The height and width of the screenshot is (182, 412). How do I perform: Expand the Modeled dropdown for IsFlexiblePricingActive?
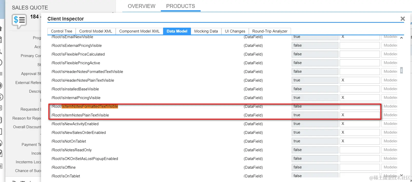[x=390, y=63]
